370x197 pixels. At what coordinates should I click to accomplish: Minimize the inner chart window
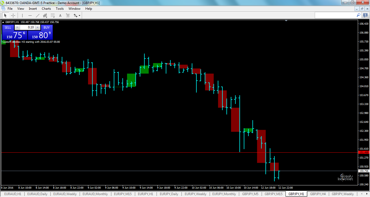(x=357, y=9)
